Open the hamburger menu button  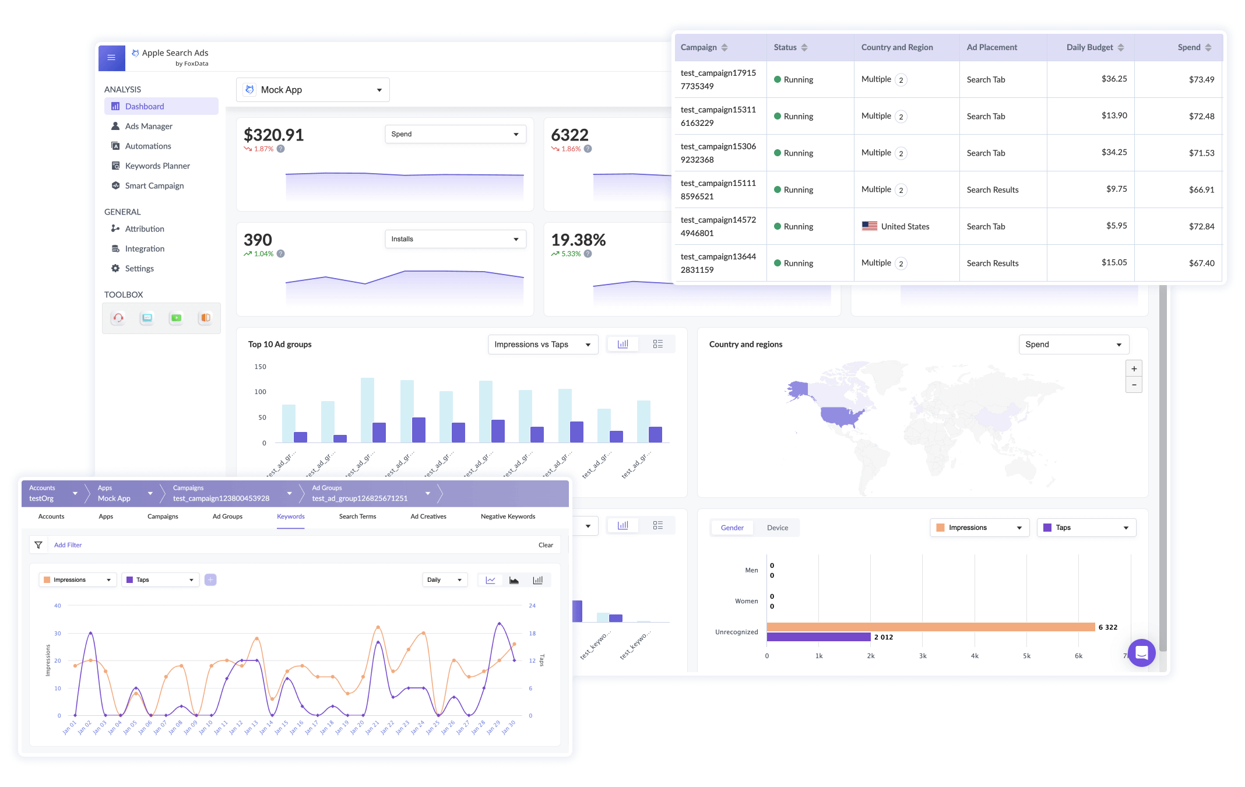pos(111,58)
